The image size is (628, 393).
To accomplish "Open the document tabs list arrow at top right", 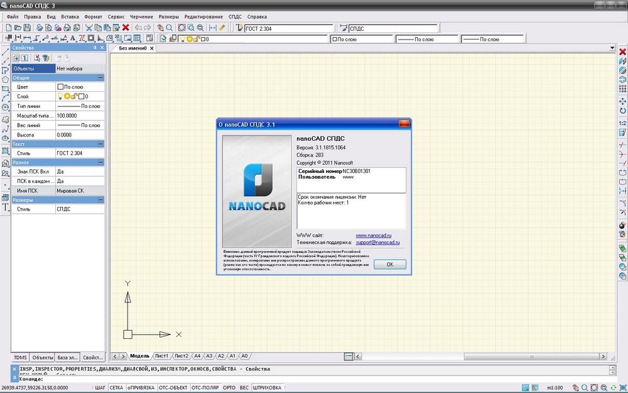I will [612, 48].
